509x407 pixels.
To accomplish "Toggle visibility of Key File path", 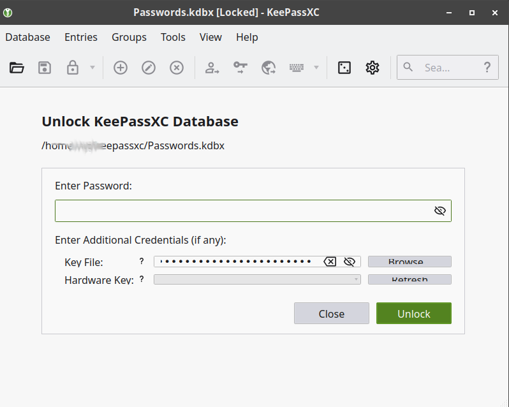I will pos(350,262).
